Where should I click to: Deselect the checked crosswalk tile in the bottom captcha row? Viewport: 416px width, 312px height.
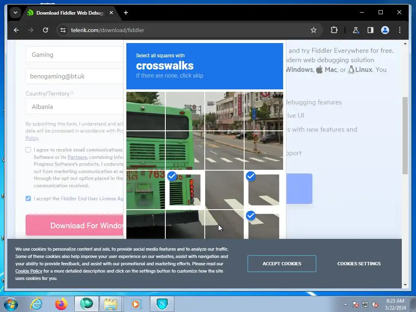pyautogui.click(x=264, y=224)
